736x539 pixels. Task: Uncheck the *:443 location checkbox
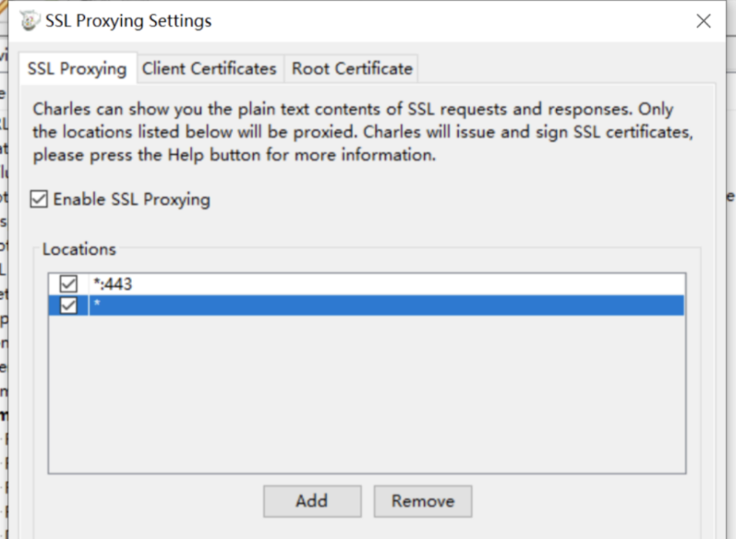tap(68, 284)
